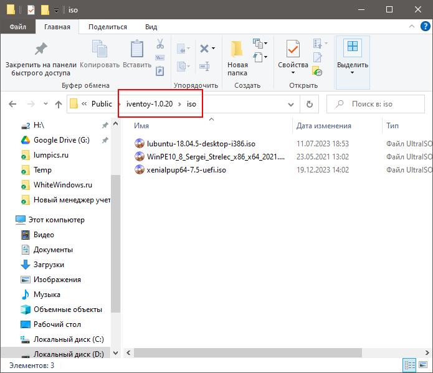Switch to the View tab
Screen dimensions: 433x373
tap(151, 27)
